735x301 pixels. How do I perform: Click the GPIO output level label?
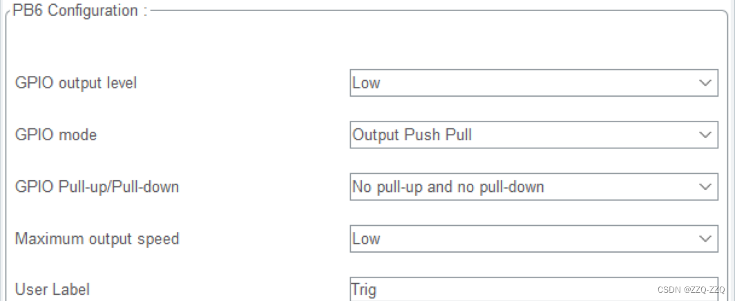click(76, 83)
